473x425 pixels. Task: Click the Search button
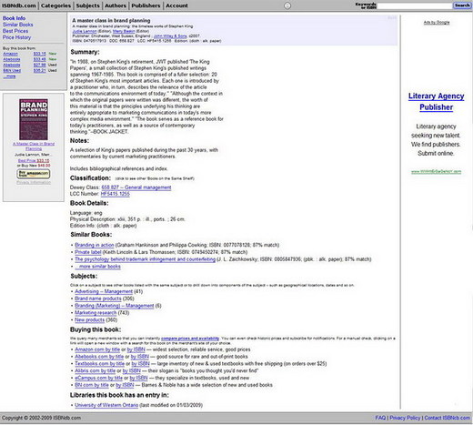[x=462, y=5]
